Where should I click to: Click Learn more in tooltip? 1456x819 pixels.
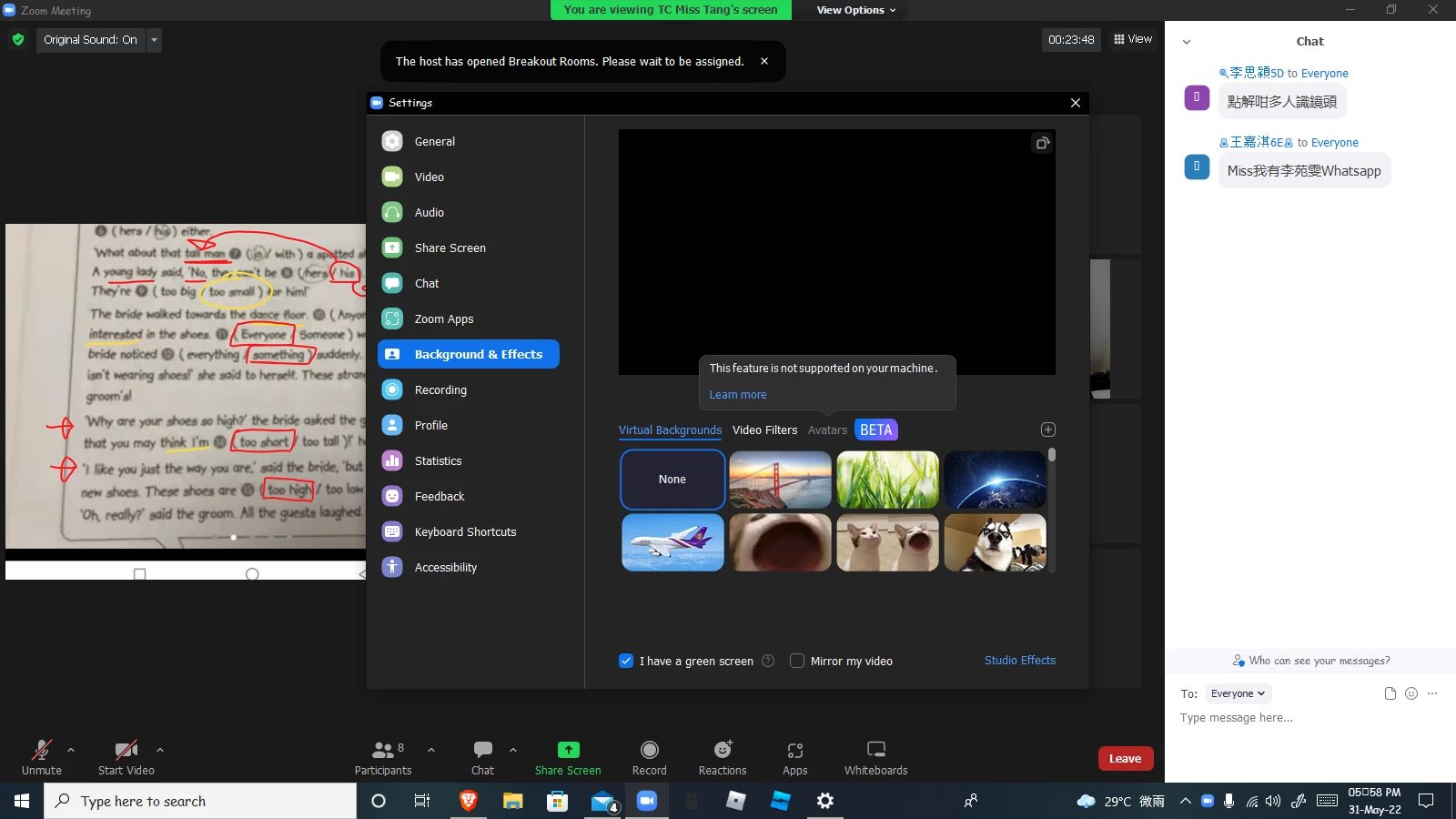(738, 395)
